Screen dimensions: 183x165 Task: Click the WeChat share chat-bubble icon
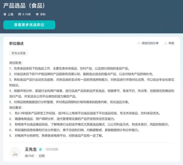coord(139,43)
